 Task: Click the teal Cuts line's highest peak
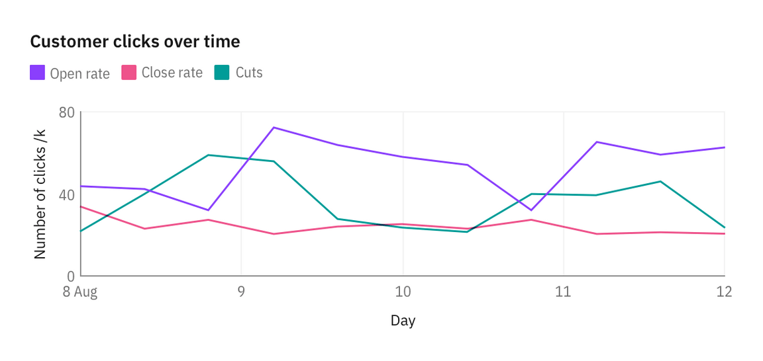click(x=208, y=155)
